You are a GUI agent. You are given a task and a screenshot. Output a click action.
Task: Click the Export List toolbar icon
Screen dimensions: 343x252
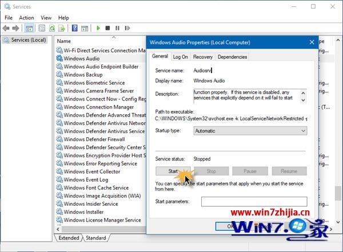62,28
